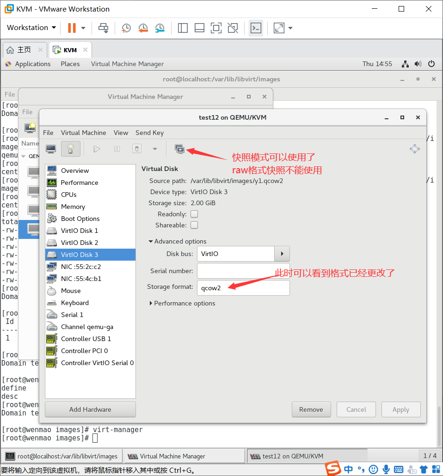Click the Add Hardware button
This screenshot has width=443, height=476.
[90, 409]
